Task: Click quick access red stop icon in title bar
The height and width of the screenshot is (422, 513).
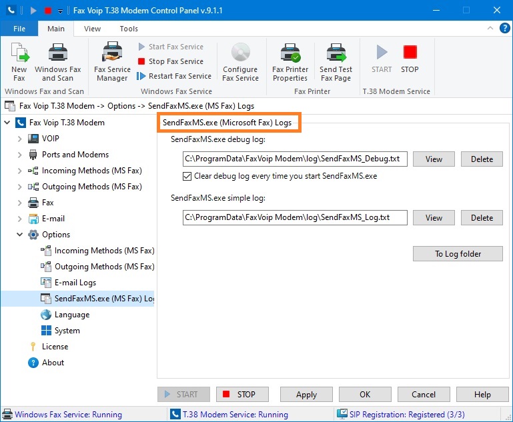Action: 48,11
